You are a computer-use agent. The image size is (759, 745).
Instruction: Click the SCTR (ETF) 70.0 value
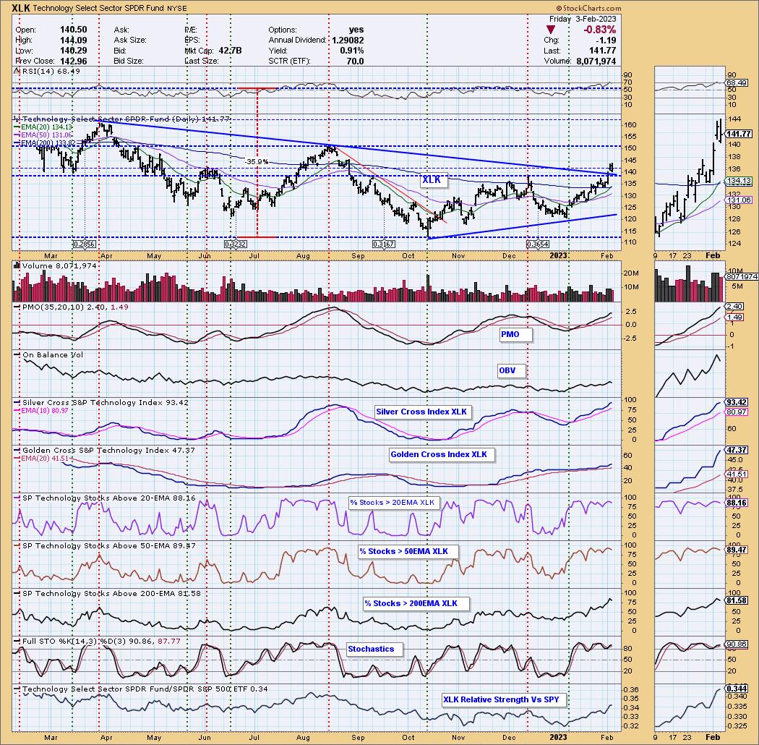[355, 61]
